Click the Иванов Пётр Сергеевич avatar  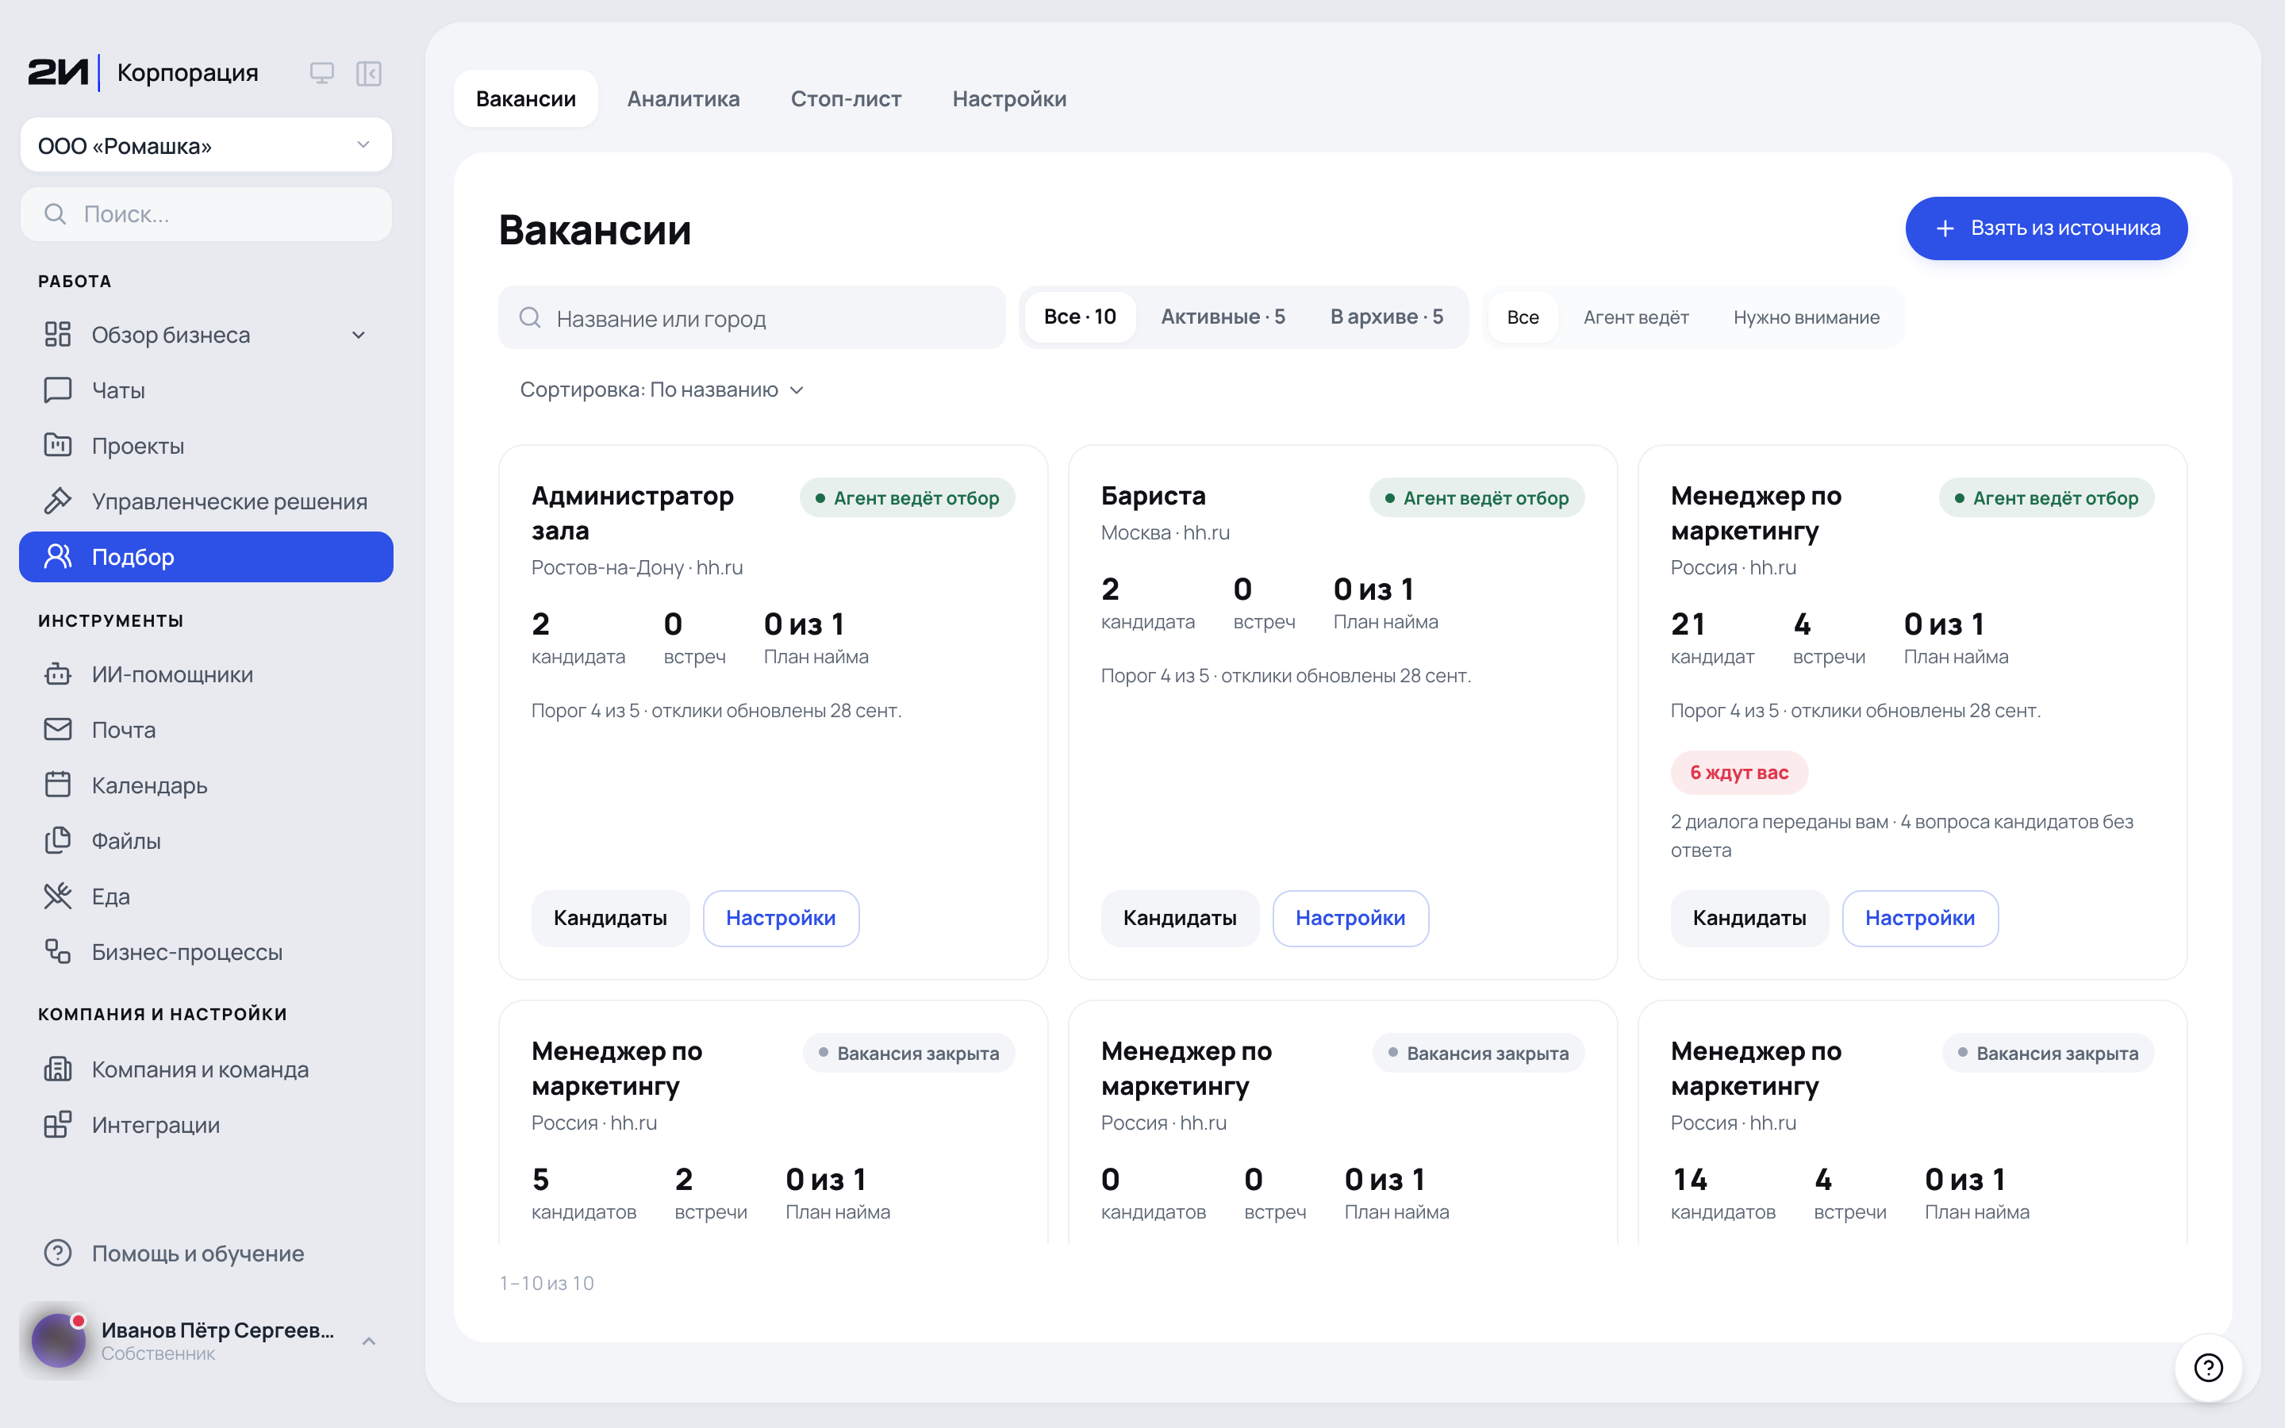pos(59,1340)
